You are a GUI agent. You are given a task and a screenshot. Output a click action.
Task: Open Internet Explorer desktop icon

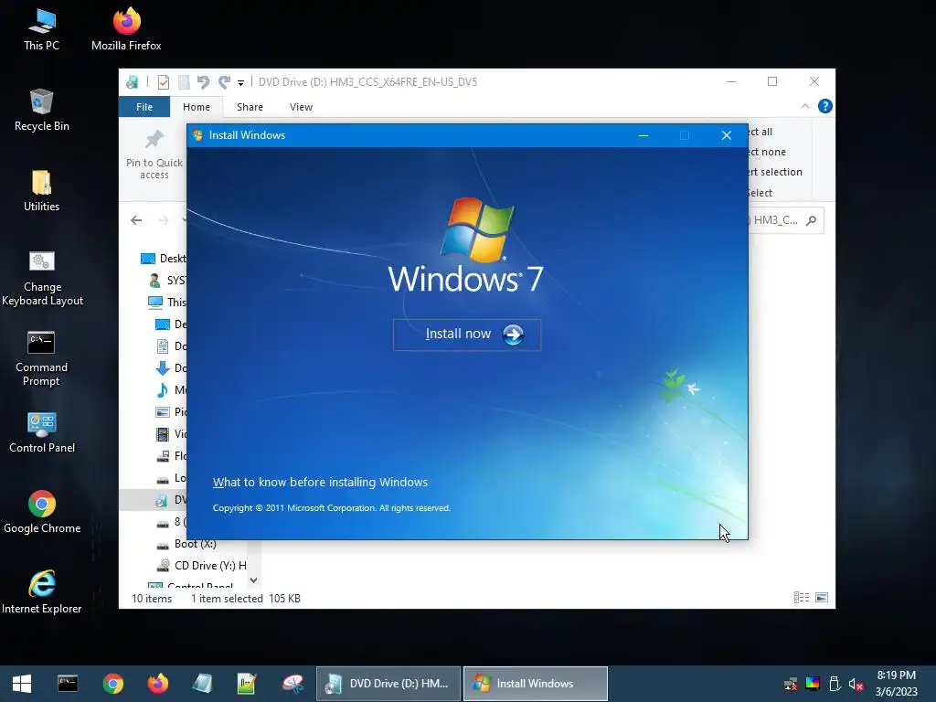point(42,592)
